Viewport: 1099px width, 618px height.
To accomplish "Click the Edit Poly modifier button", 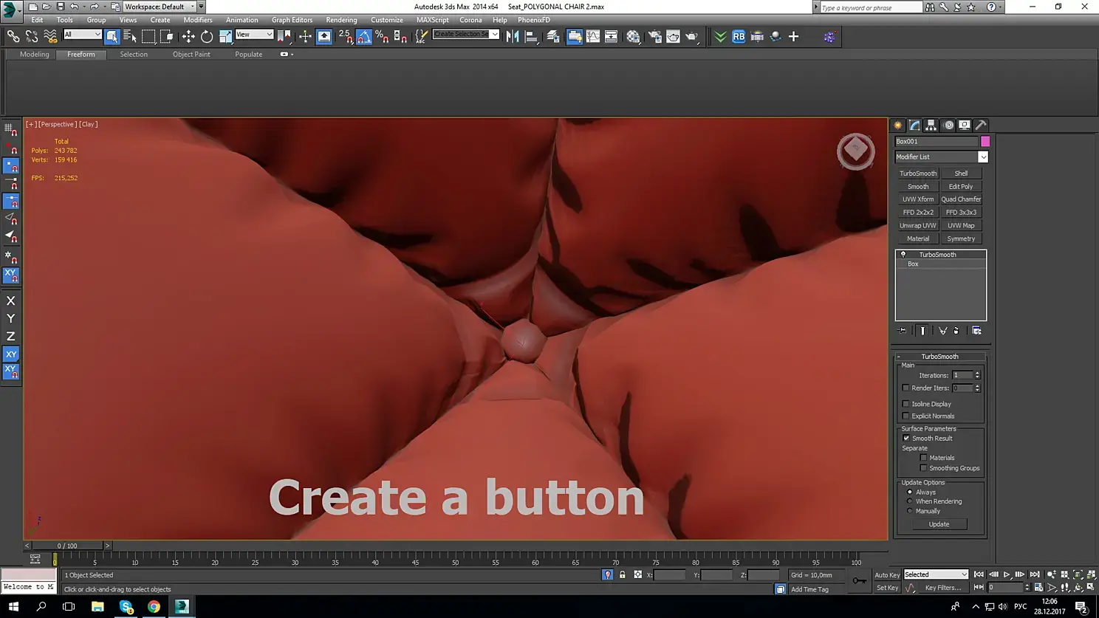I will point(960,187).
